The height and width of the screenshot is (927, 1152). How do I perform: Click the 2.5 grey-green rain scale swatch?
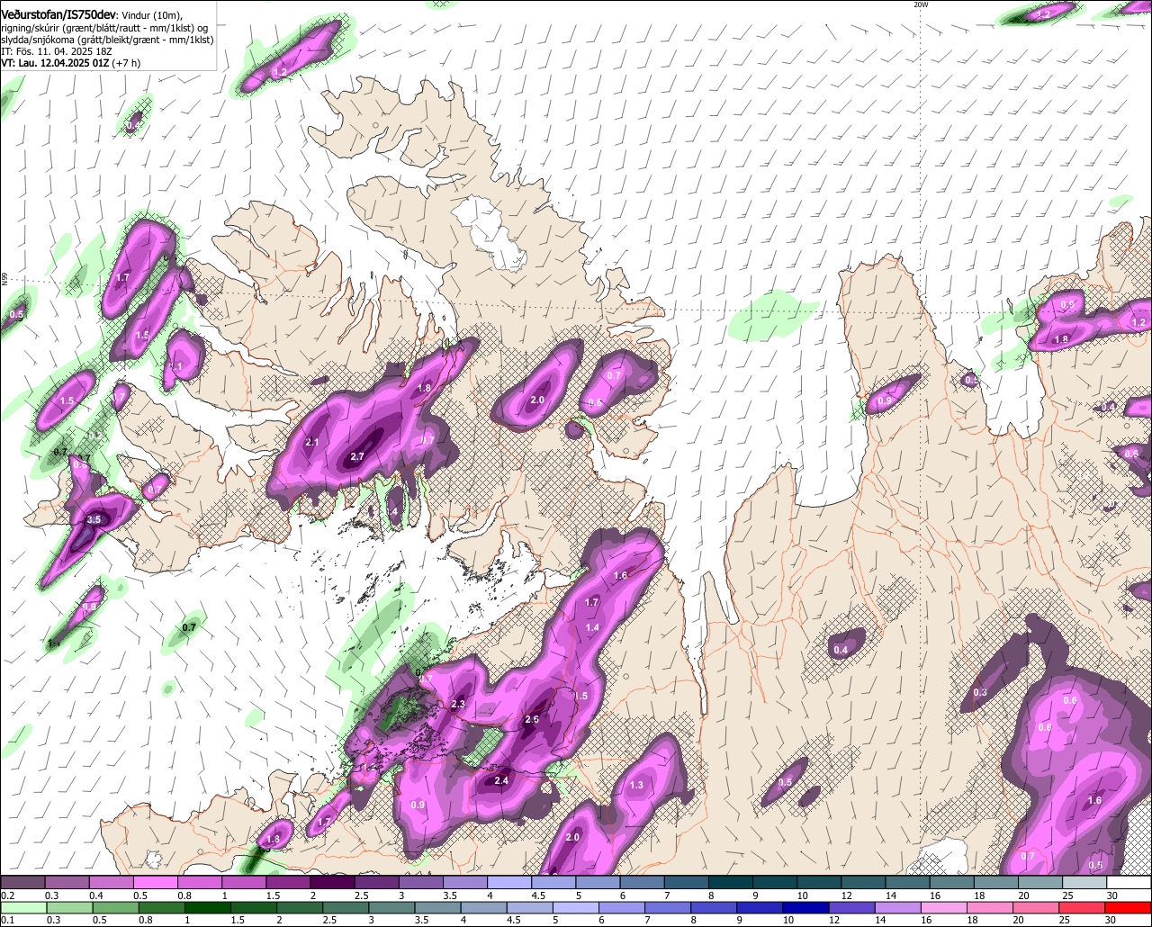(346, 907)
